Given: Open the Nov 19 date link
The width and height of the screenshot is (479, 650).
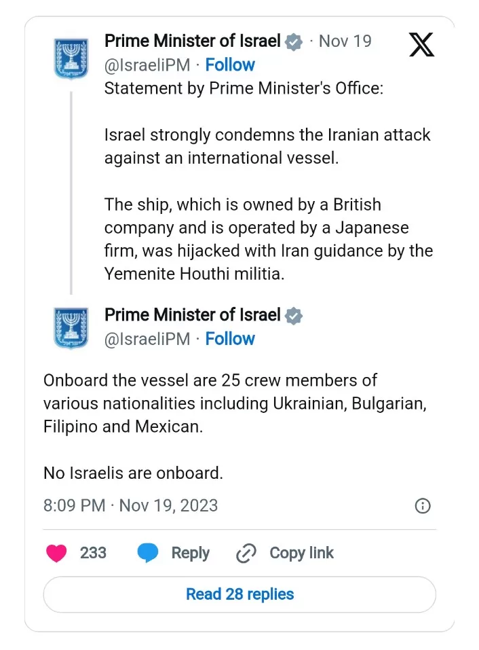Looking at the screenshot, I should coord(345,41).
